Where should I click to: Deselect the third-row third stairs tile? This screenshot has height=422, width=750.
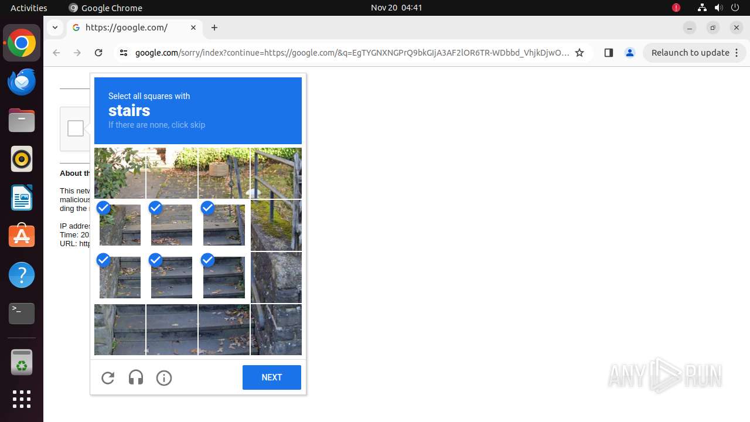click(x=224, y=277)
